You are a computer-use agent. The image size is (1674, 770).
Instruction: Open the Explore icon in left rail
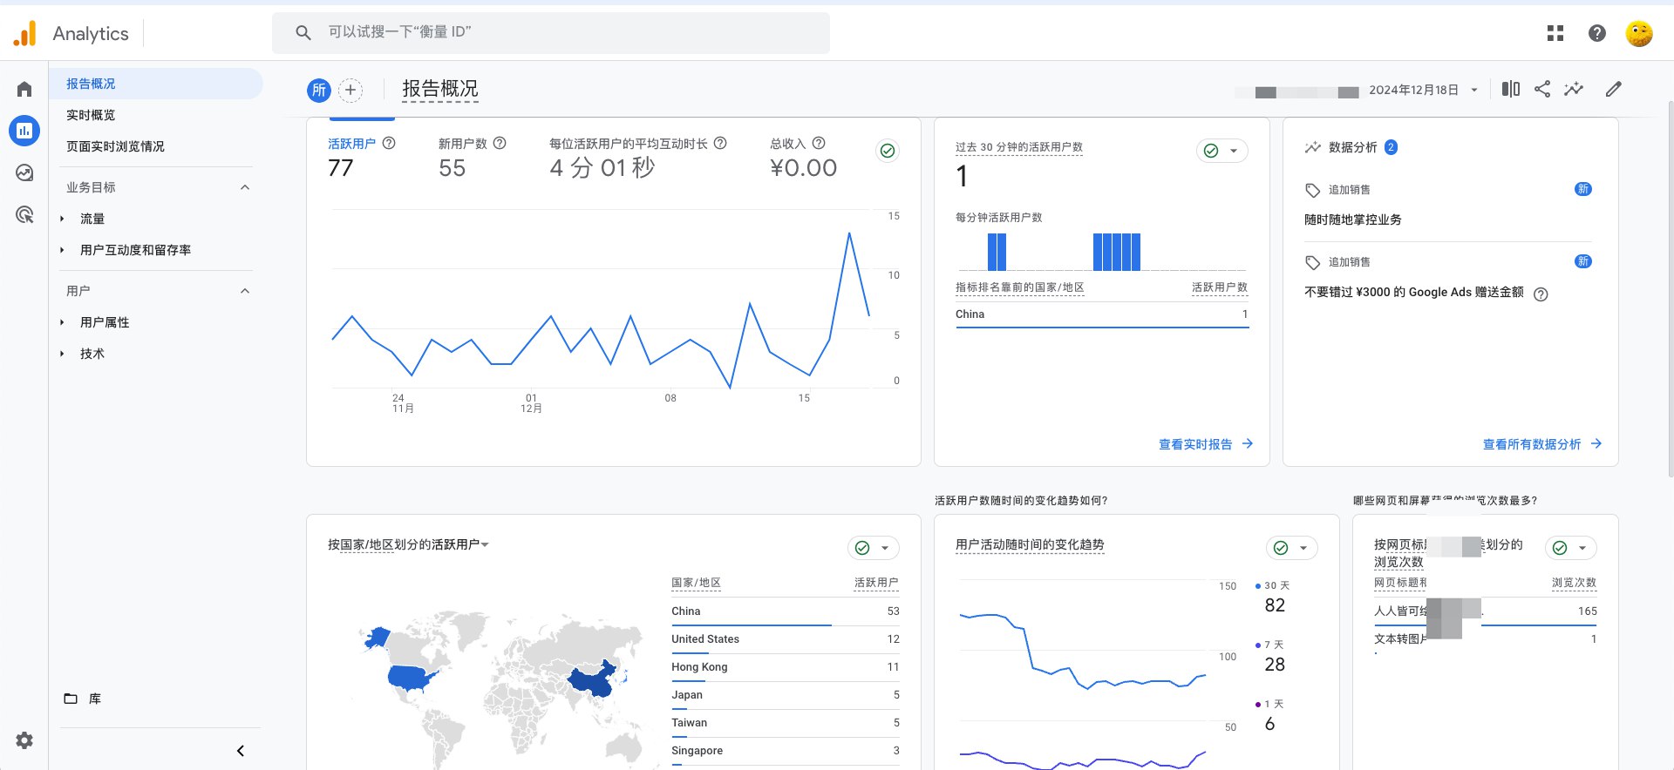coord(24,172)
